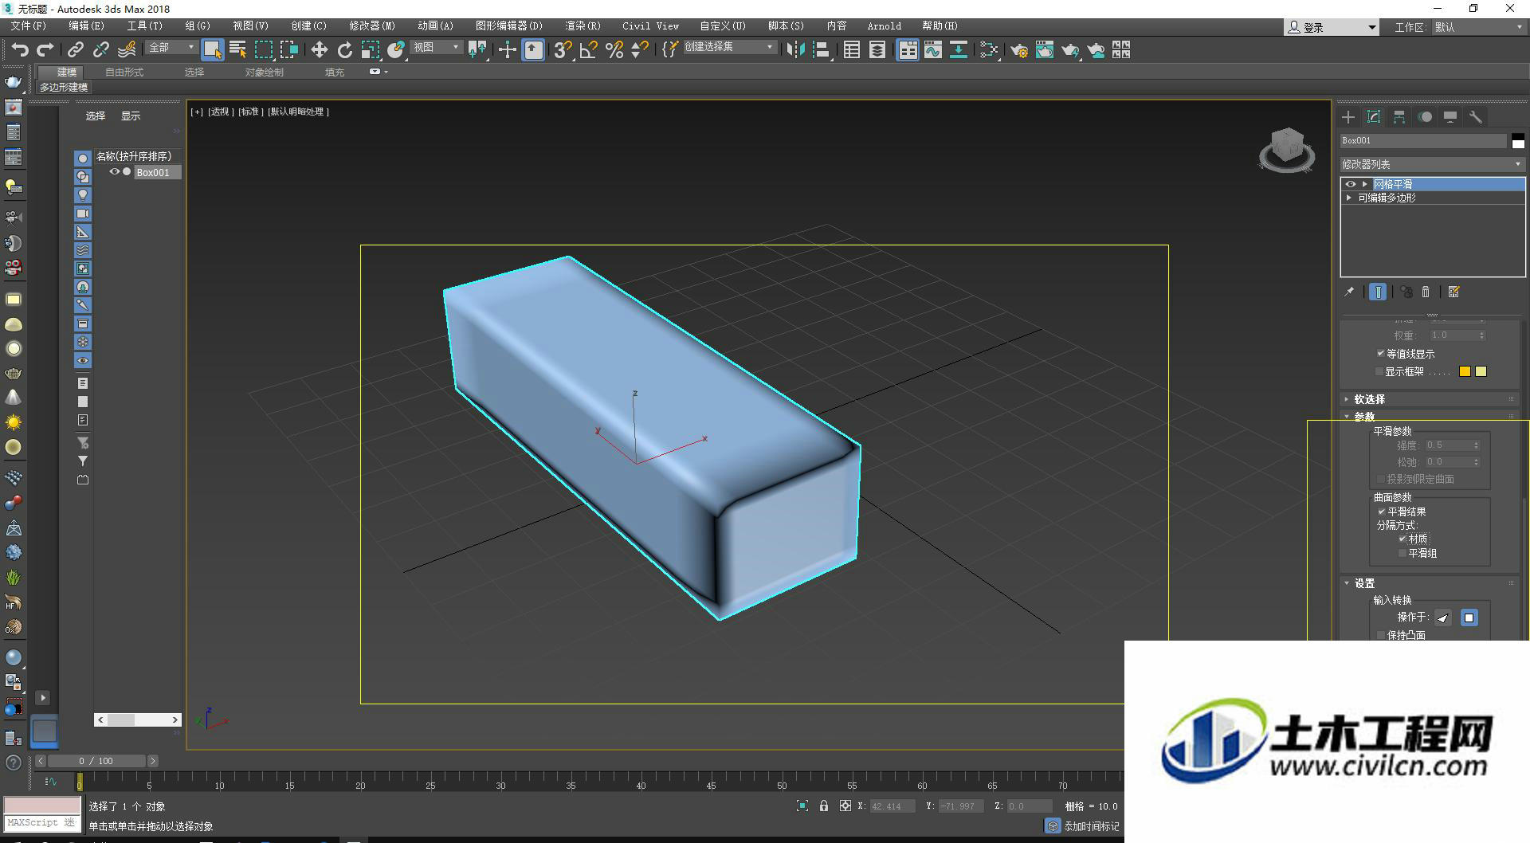Switch to the 对象绘制 ribbon tab
Viewport: 1530px width, 843px height.
[265, 73]
